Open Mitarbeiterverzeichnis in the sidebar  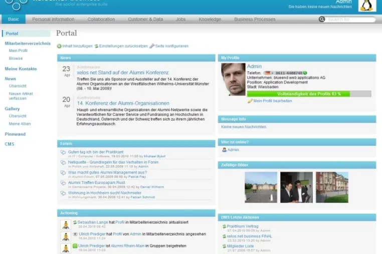pos(28,43)
